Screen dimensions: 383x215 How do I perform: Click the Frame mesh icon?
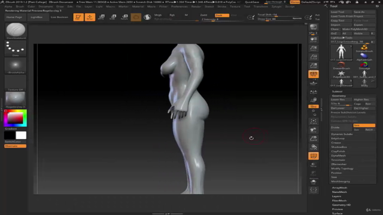(314, 121)
